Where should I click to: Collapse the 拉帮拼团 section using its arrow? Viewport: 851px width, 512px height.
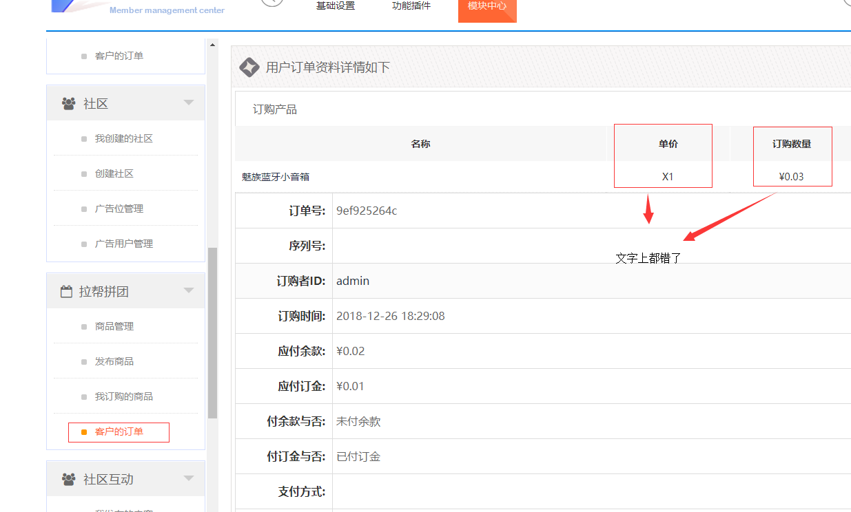pyautogui.click(x=188, y=291)
